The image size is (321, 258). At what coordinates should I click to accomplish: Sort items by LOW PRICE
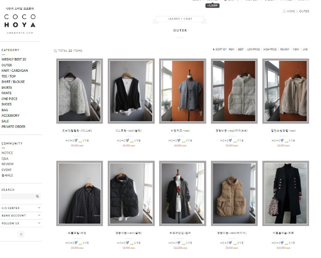click(x=254, y=49)
